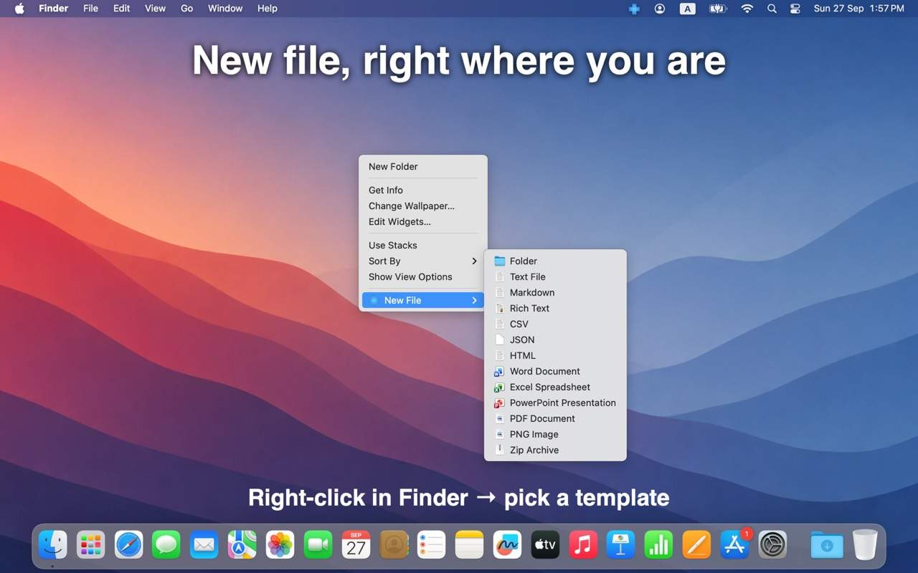Open the Trash in the Dock
The width and height of the screenshot is (918, 573).
tap(865, 545)
